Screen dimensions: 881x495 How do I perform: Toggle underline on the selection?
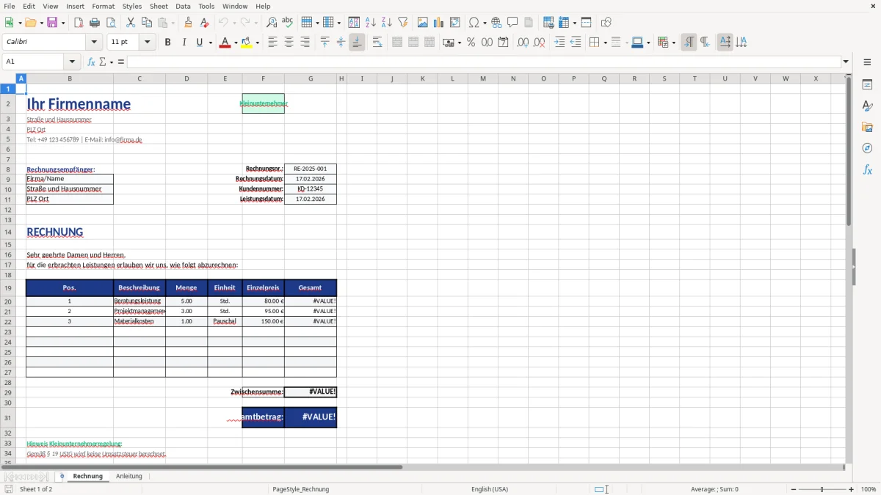tap(198, 43)
